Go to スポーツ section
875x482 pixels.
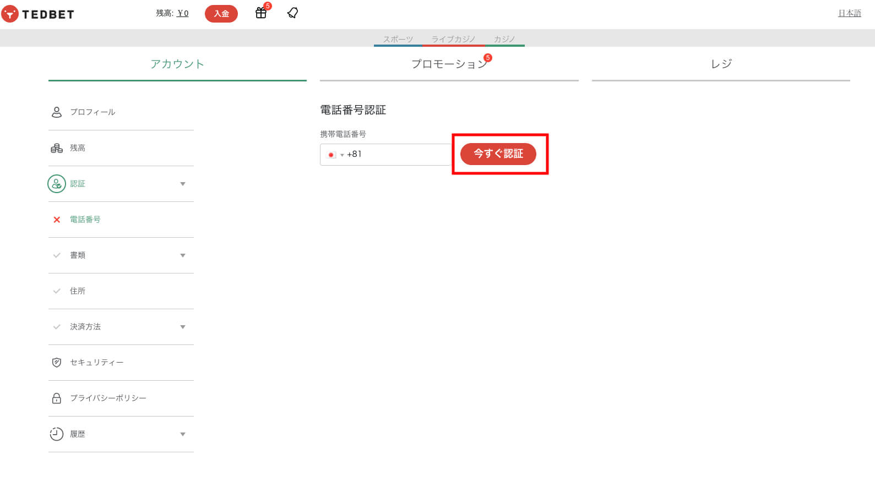(398, 39)
